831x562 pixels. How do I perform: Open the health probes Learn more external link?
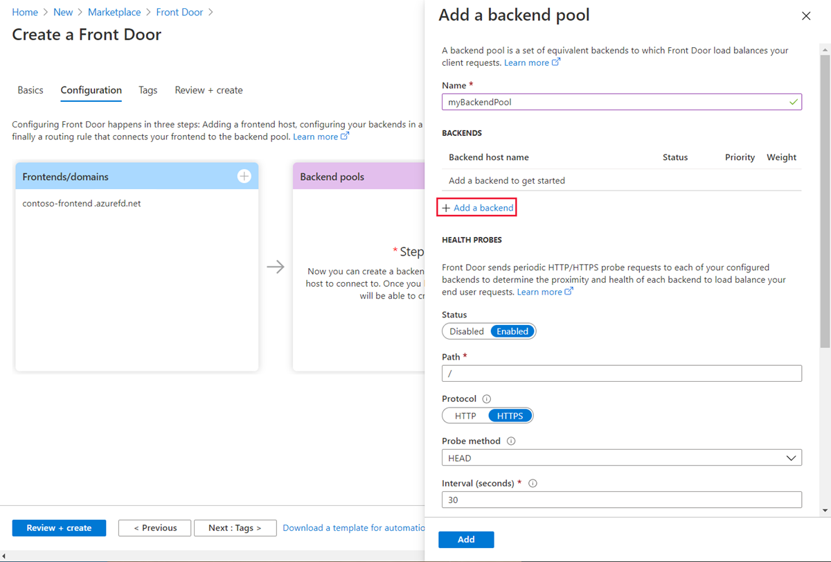click(540, 291)
